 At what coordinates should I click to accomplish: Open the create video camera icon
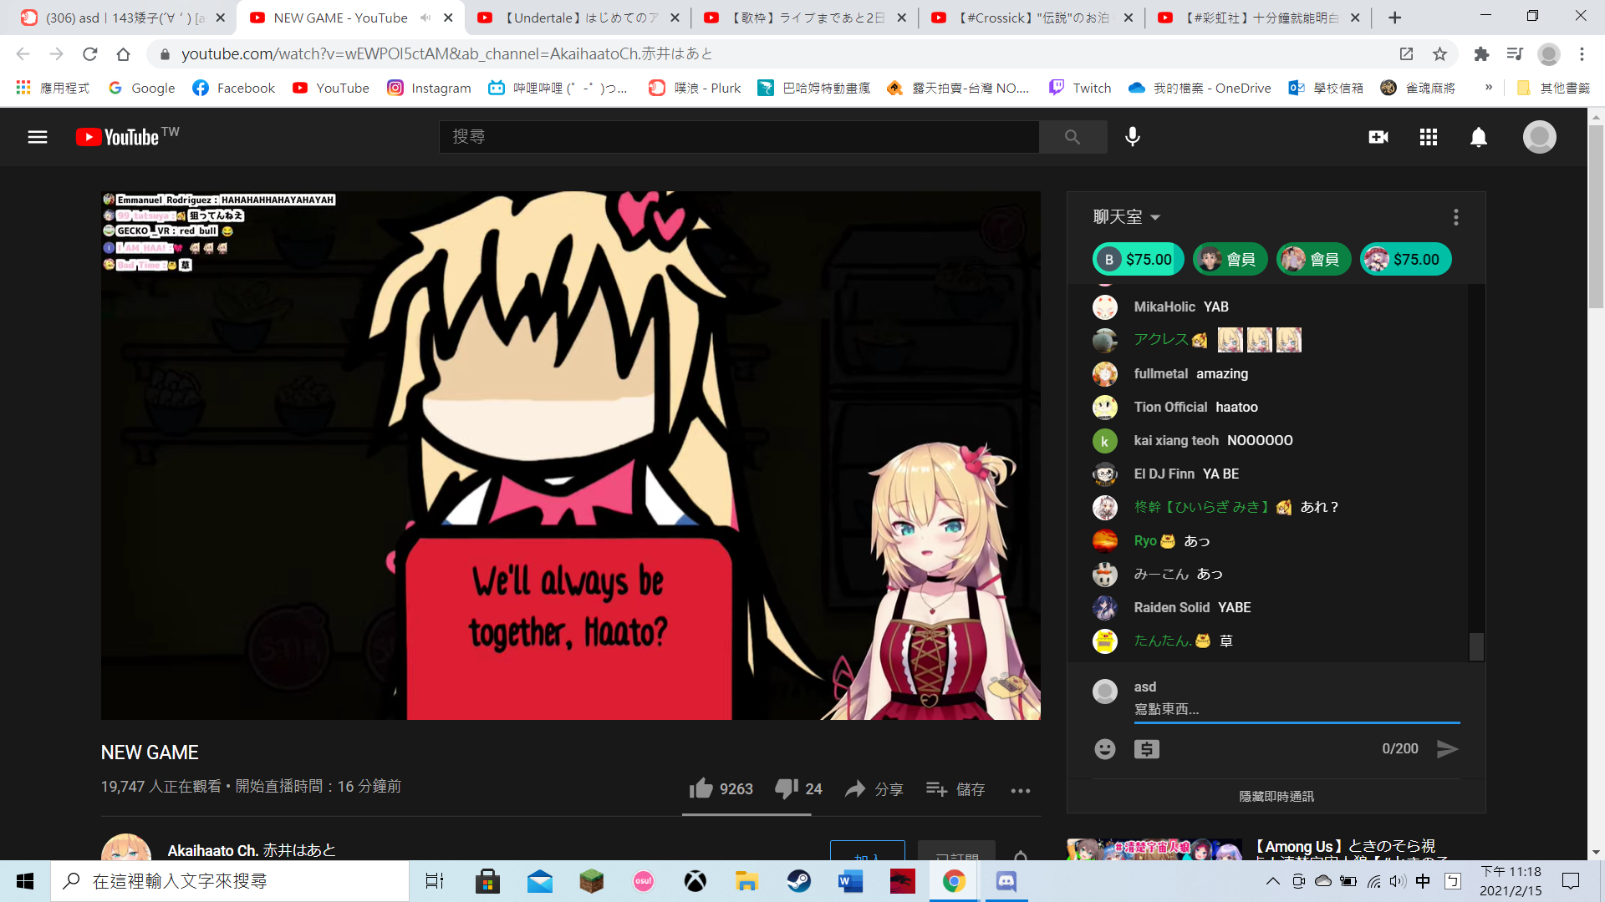point(1378,137)
